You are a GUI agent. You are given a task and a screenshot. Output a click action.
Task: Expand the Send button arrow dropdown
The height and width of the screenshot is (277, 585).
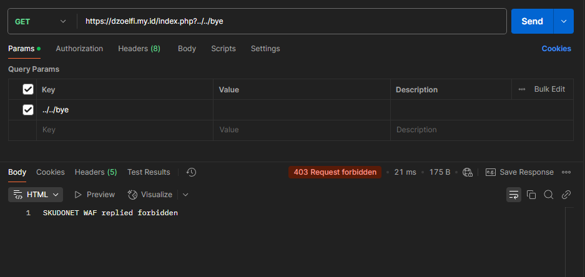(x=563, y=21)
